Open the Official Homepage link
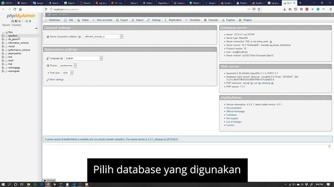The image size is (334, 187). (x=235, y=112)
